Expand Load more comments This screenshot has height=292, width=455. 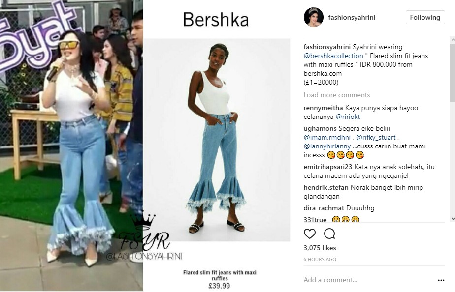click(337, 95)
